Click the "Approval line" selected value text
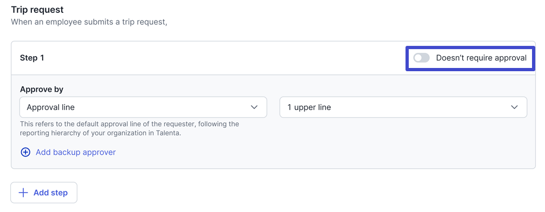The height and width of the screenshot is (212, 545). coord(51,107)
